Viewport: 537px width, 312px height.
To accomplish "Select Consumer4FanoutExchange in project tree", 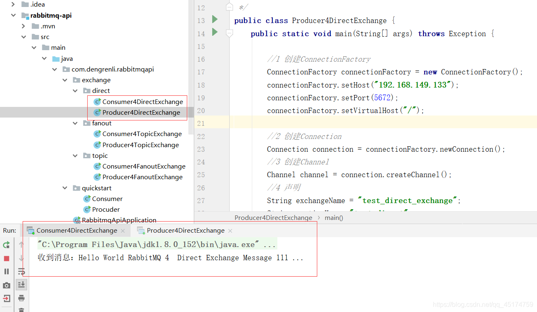I will pyautogui.click(x=144, y=166).
